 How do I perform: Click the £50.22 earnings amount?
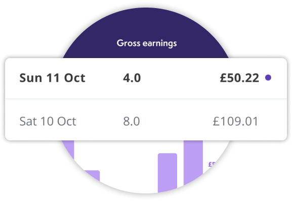(239, 78)
